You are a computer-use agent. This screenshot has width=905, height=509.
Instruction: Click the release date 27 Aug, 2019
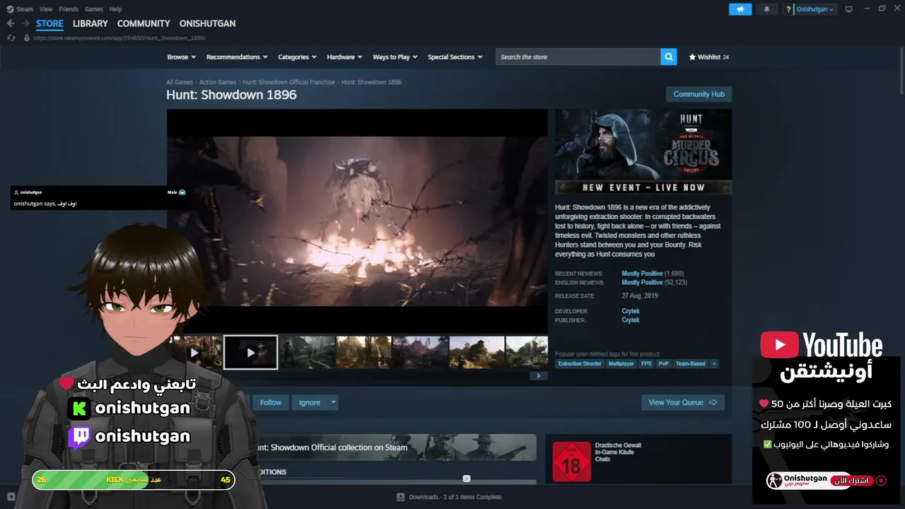[640, 296]
